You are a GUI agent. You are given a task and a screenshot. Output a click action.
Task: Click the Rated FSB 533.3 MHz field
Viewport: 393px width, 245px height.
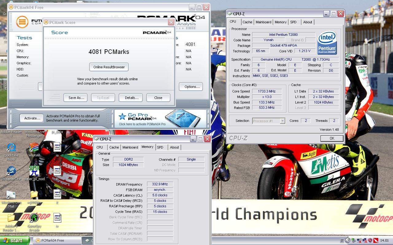pyautogui.click(x=267, y=107)
